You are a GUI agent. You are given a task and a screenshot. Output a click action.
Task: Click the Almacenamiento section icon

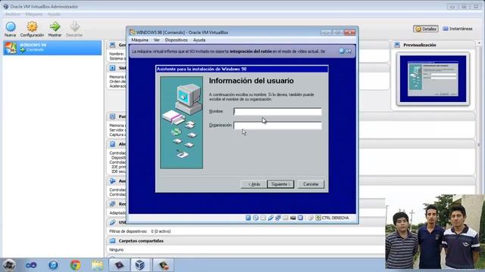coord(112,144)
